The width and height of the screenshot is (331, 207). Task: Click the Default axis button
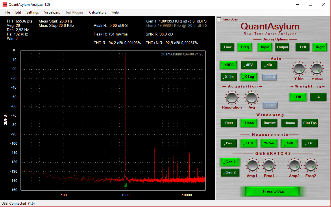270,77
